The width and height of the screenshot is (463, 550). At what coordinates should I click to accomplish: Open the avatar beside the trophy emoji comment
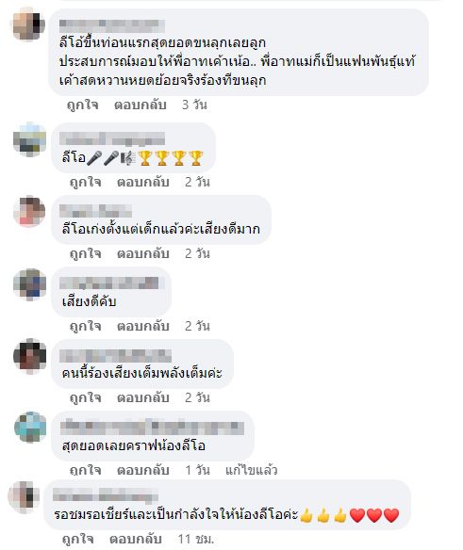pyautogui.click(x=29, y=139)
